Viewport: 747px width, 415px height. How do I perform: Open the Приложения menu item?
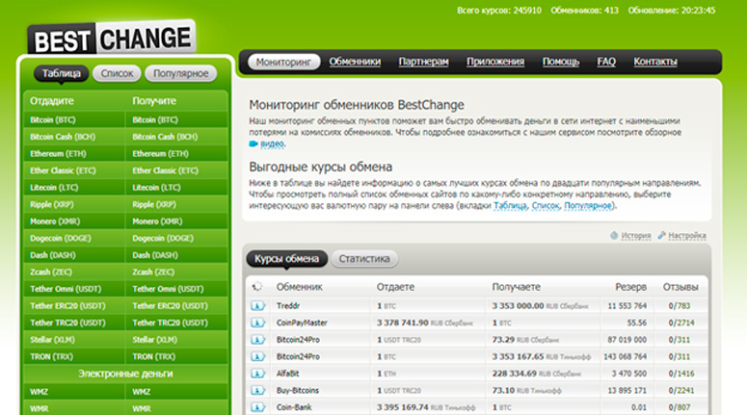pyautogui.click(x=495, y=62)
